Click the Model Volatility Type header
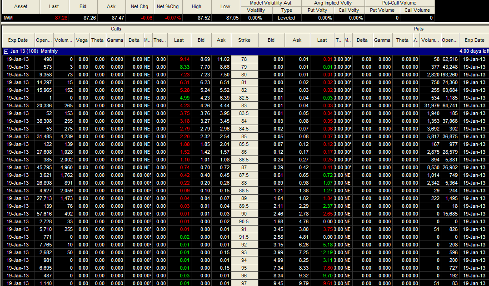This screenshot has width=489, height=286. 287,10
